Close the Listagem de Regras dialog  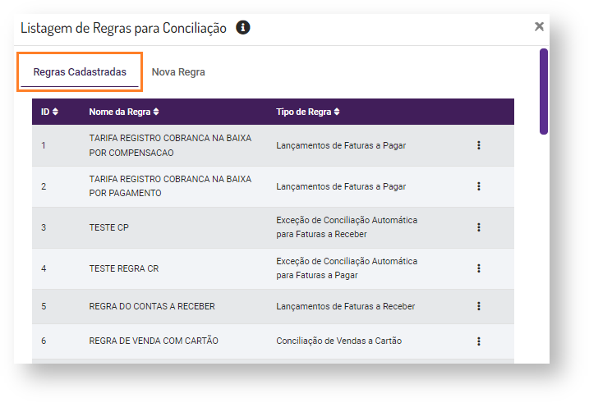(x=539, y=26)
